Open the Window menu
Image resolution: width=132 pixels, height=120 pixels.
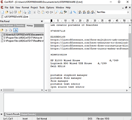click(x=60, y=8)
